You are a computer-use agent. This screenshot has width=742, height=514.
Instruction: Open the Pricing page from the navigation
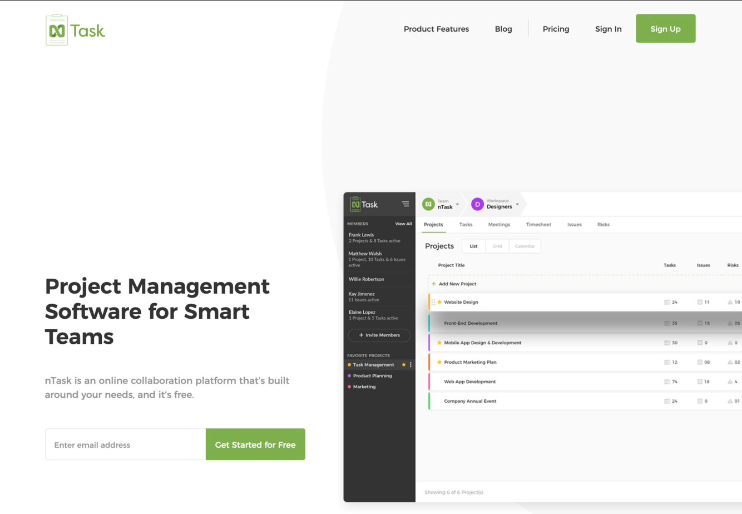pos(556,29)
